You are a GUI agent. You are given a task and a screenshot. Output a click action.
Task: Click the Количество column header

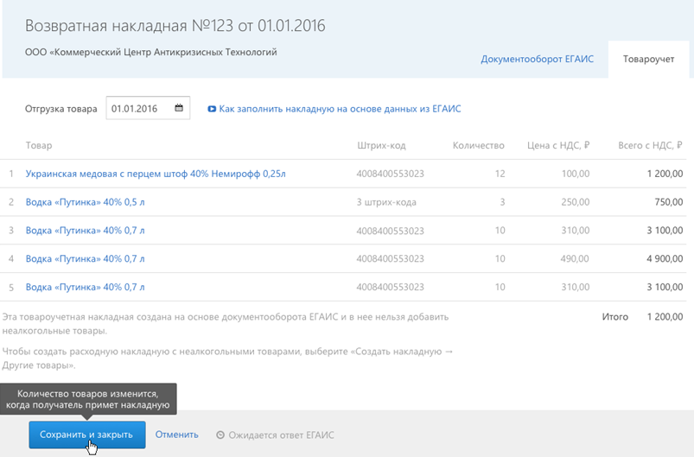pos(478,145)
